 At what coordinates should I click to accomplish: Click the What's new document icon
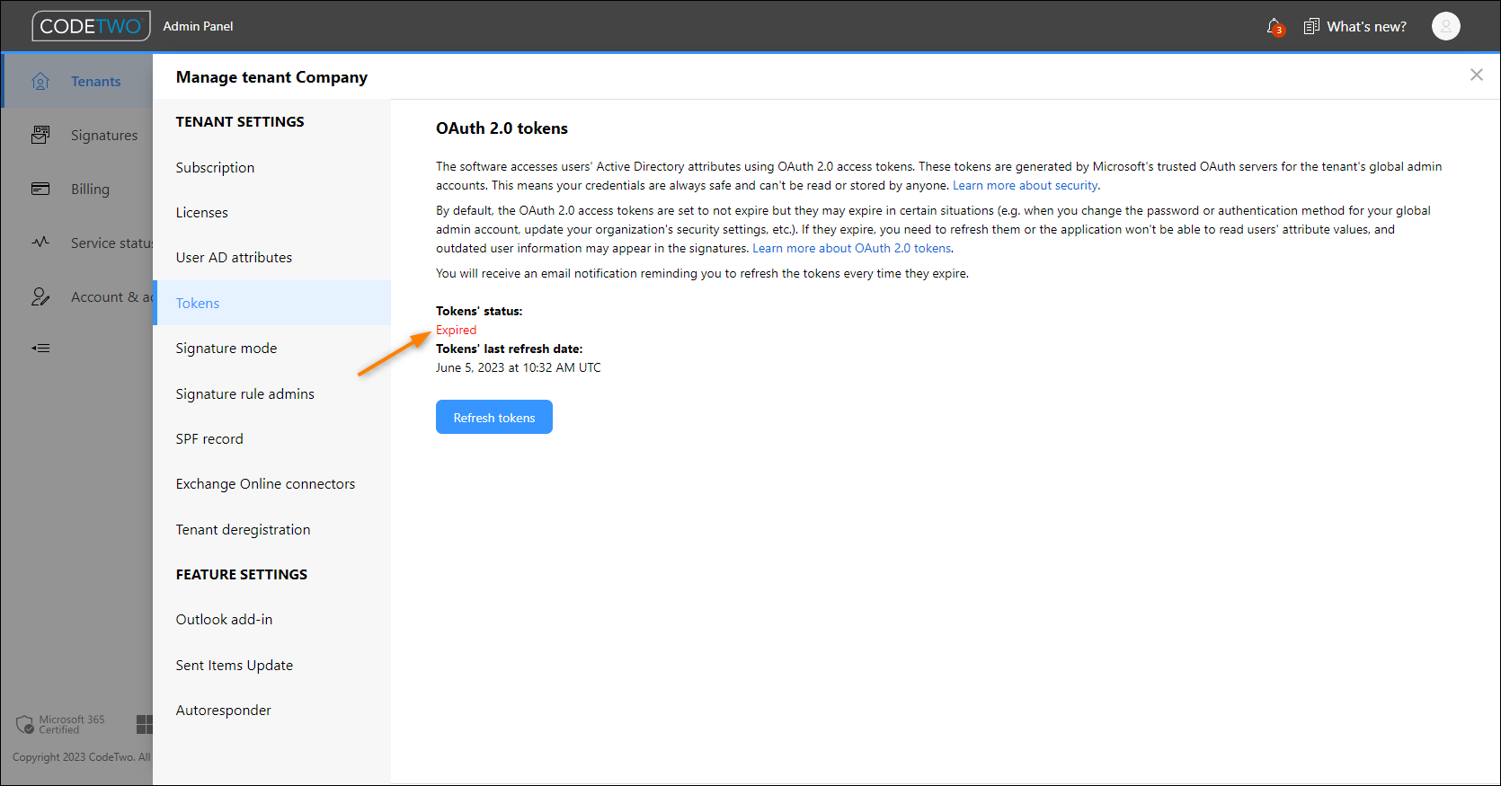point(1311,27)
